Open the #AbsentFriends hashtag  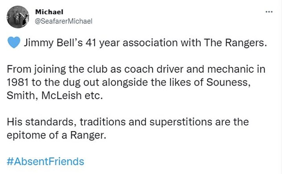[46, 161]
